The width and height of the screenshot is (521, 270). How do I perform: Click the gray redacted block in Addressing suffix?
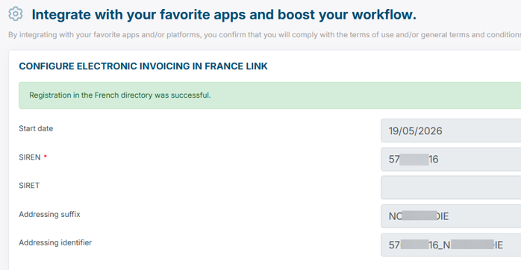point(419,216)
